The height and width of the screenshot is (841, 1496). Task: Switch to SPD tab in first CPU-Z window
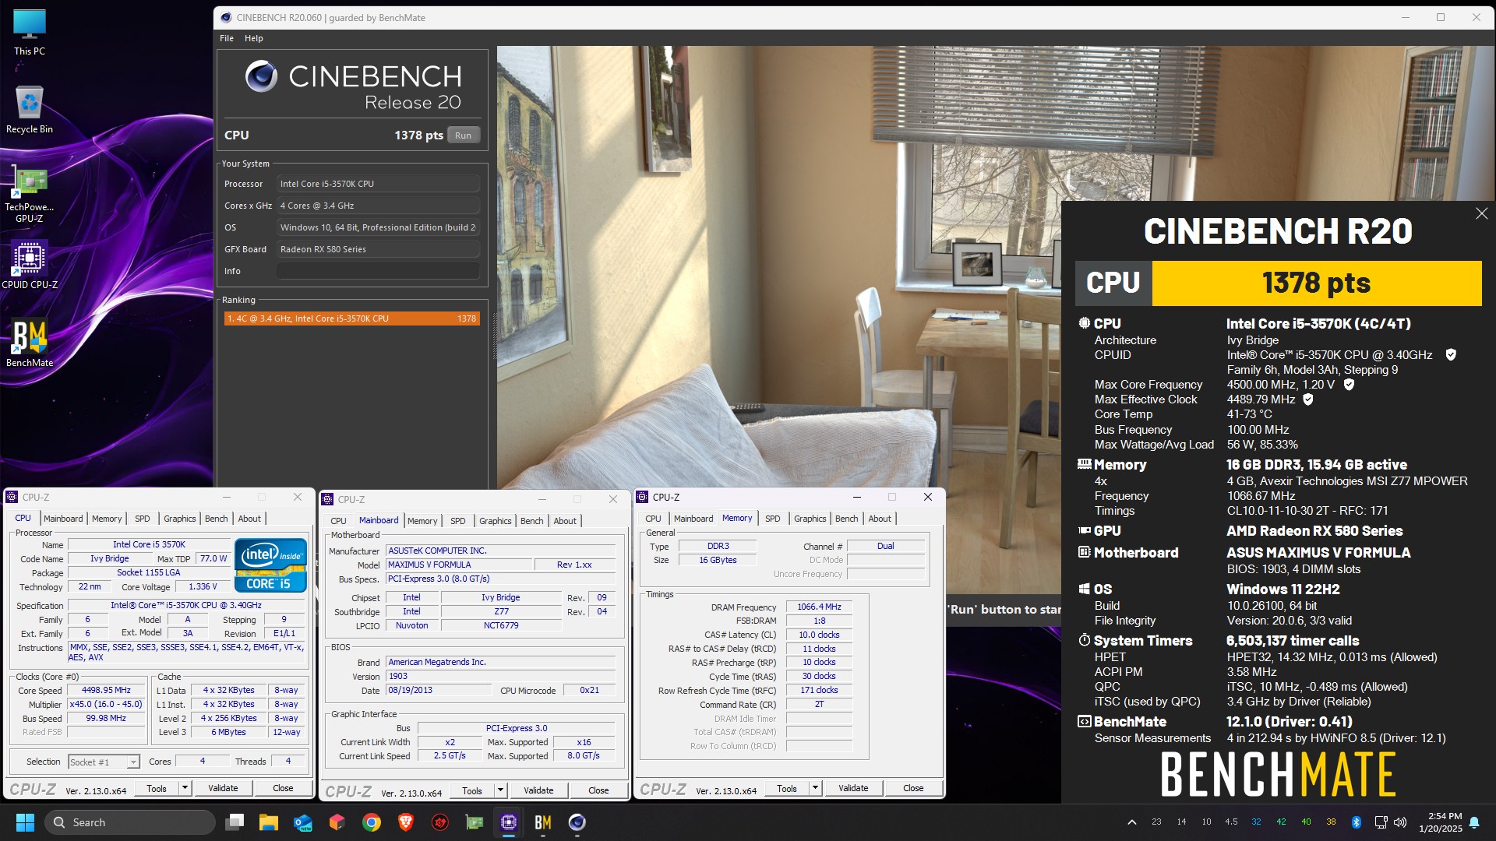point(142,519)
